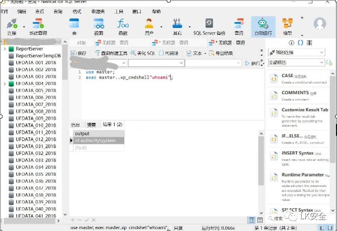Select the nt authority\system result cell

(x=99, y=141)
